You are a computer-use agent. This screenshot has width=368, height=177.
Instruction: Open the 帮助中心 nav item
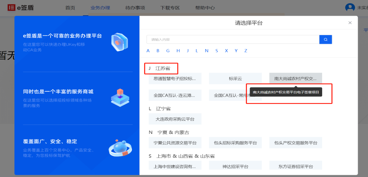pos(205,8)
